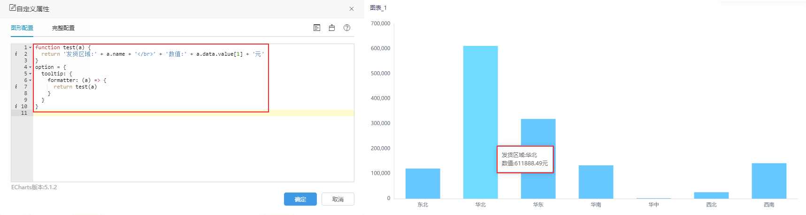Open the help question mark icon

coord(347,28)
